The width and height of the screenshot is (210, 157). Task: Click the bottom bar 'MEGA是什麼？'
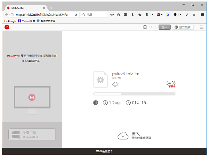(x=104, y=151)
